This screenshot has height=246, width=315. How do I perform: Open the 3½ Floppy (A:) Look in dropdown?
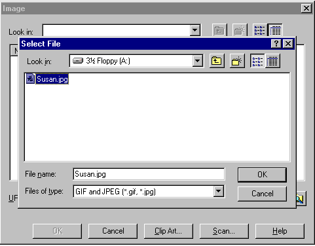click(198, 61)
